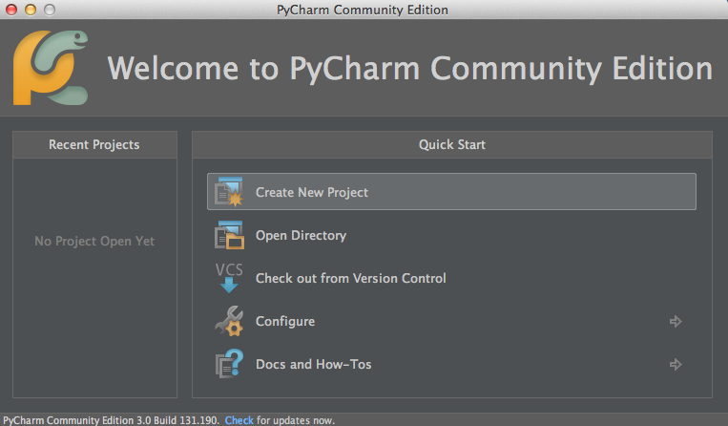Click the Recent Projects panel header
Image resolution: width=728 pixels, height=426 pixels.
[94, 145]
